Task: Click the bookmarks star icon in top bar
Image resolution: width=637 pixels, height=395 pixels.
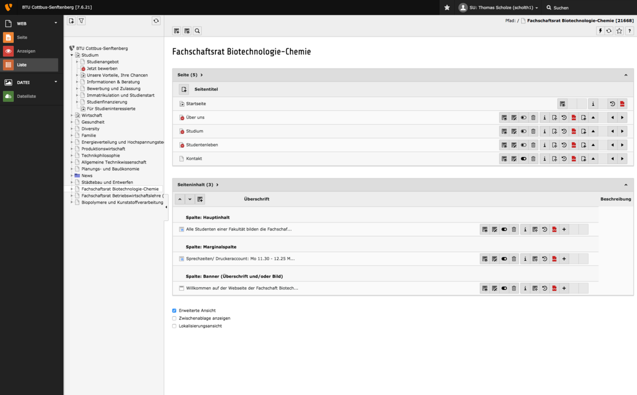Action: pos(447,7)
